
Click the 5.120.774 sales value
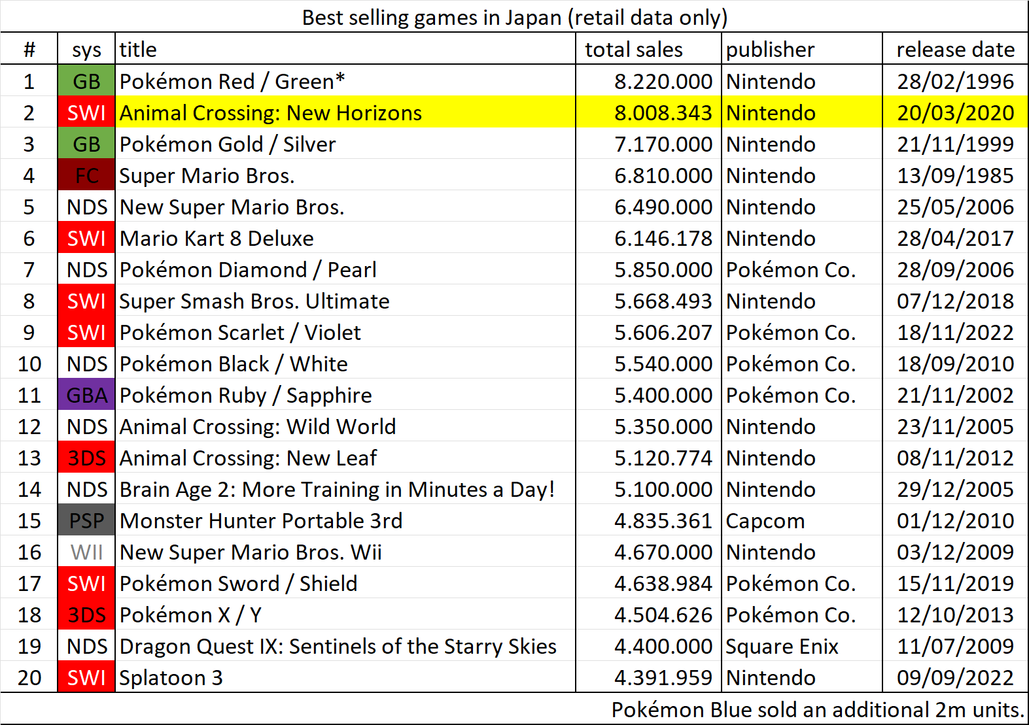tap(663, 458)
